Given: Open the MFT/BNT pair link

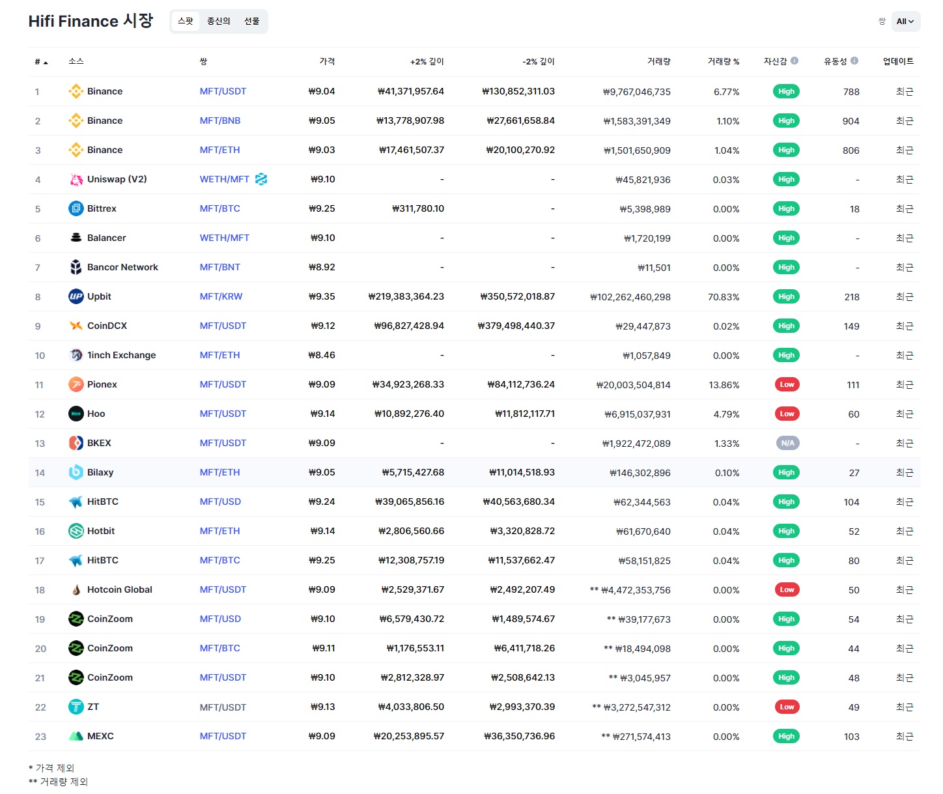Looking at the screenshot, I should pyautogui.click(x=220, y=267).
